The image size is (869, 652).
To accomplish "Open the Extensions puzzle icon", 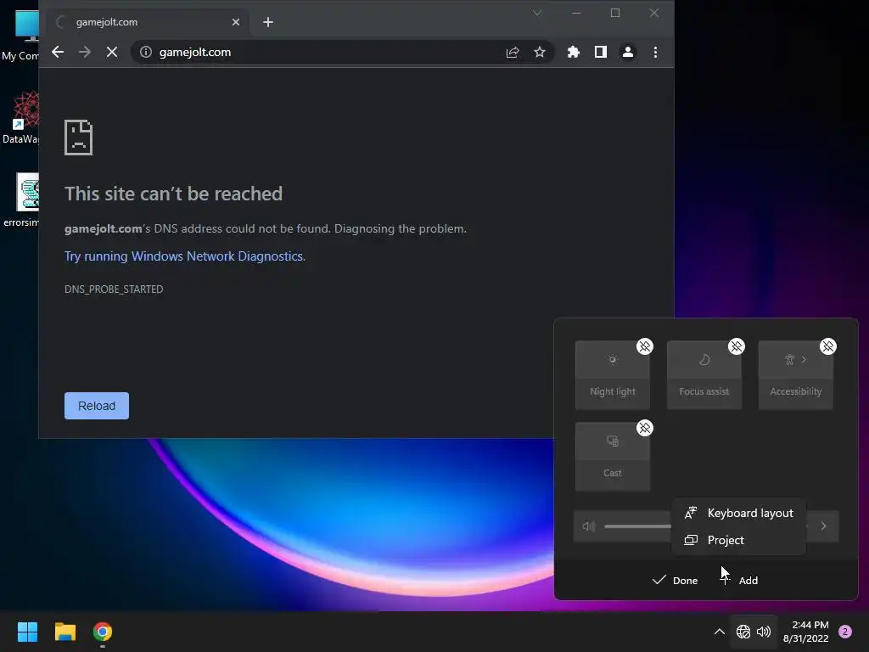I will [x=573, y=52].
